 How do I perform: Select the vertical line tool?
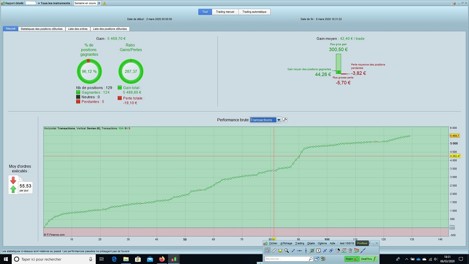pyautogui.click(x=306, y=251)
